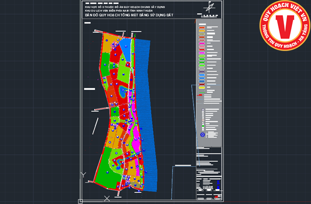This screenshot has width=311, height=204.
Task: Click the UCS X-axis marker
Action: coord(107,197)
